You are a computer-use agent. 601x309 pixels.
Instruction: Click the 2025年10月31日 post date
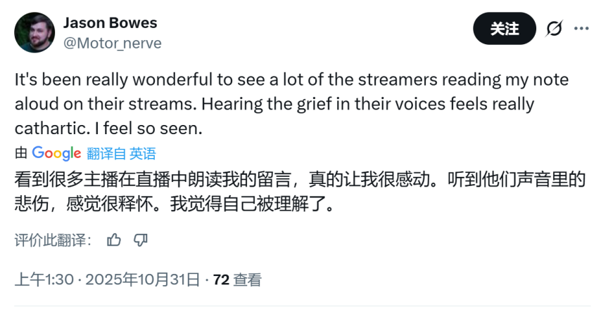point(142,280)
